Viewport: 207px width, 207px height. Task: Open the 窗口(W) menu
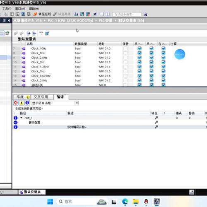[x=20, y=9]
